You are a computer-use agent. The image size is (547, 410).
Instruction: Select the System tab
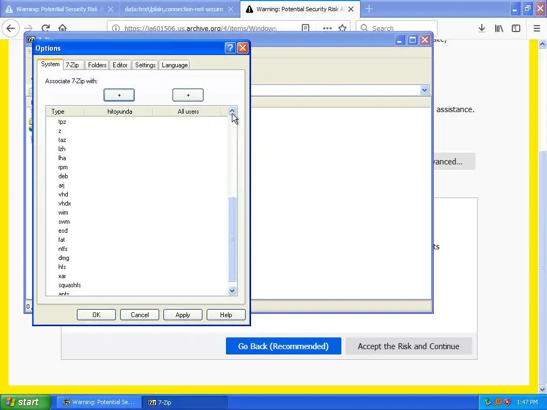point(50,64)
